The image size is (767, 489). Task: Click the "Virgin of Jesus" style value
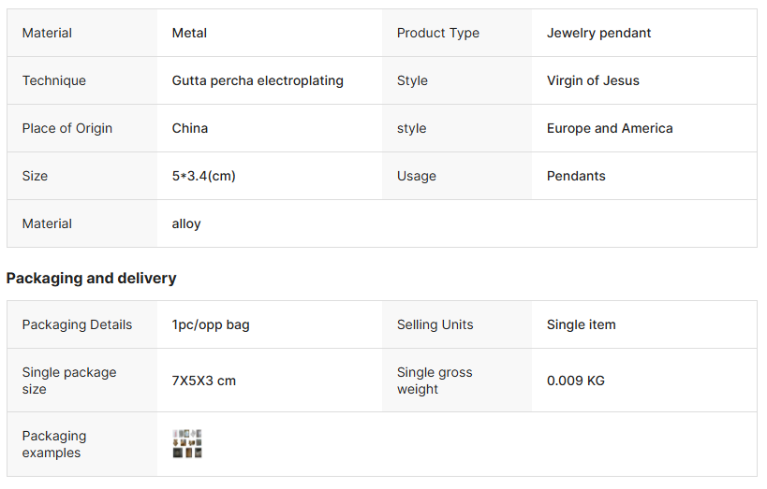pos(593,80)
